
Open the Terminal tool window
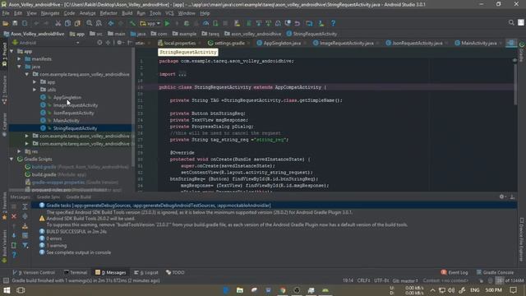76,272
